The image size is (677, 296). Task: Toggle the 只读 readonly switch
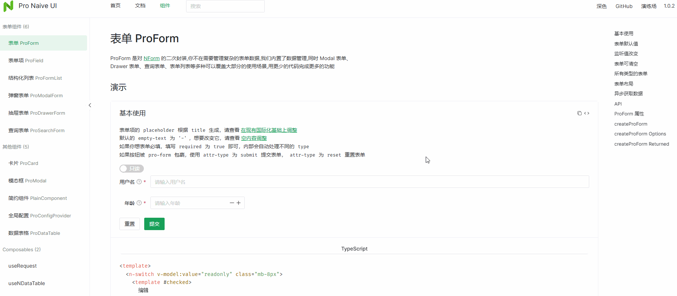(x=131, y=169)
